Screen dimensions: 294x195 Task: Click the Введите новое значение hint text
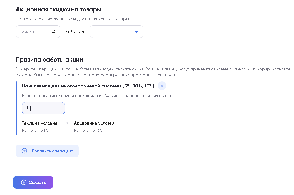pyautogui.click(x=97, y=96)
